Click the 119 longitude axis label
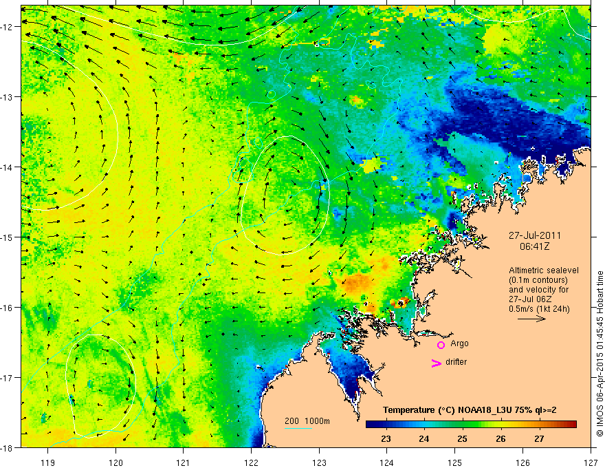The height and width of the screenshot is (468, 605). pos(48,462)
